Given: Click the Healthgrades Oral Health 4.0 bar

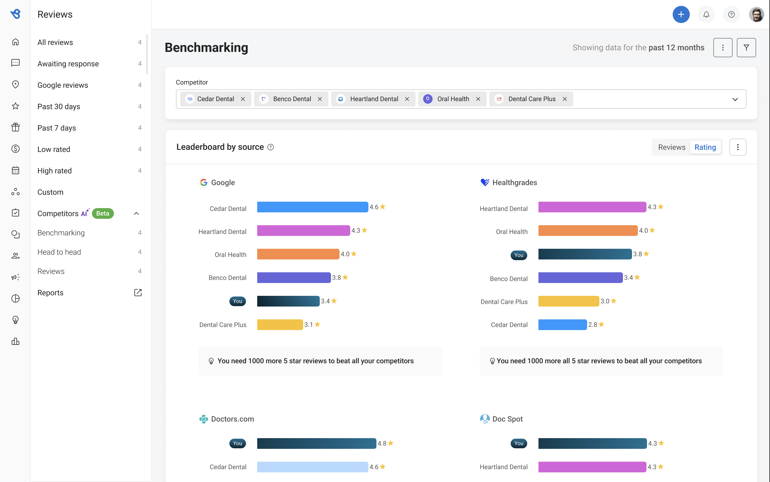Looking at the screenshot, I should [x=588, y=231].
